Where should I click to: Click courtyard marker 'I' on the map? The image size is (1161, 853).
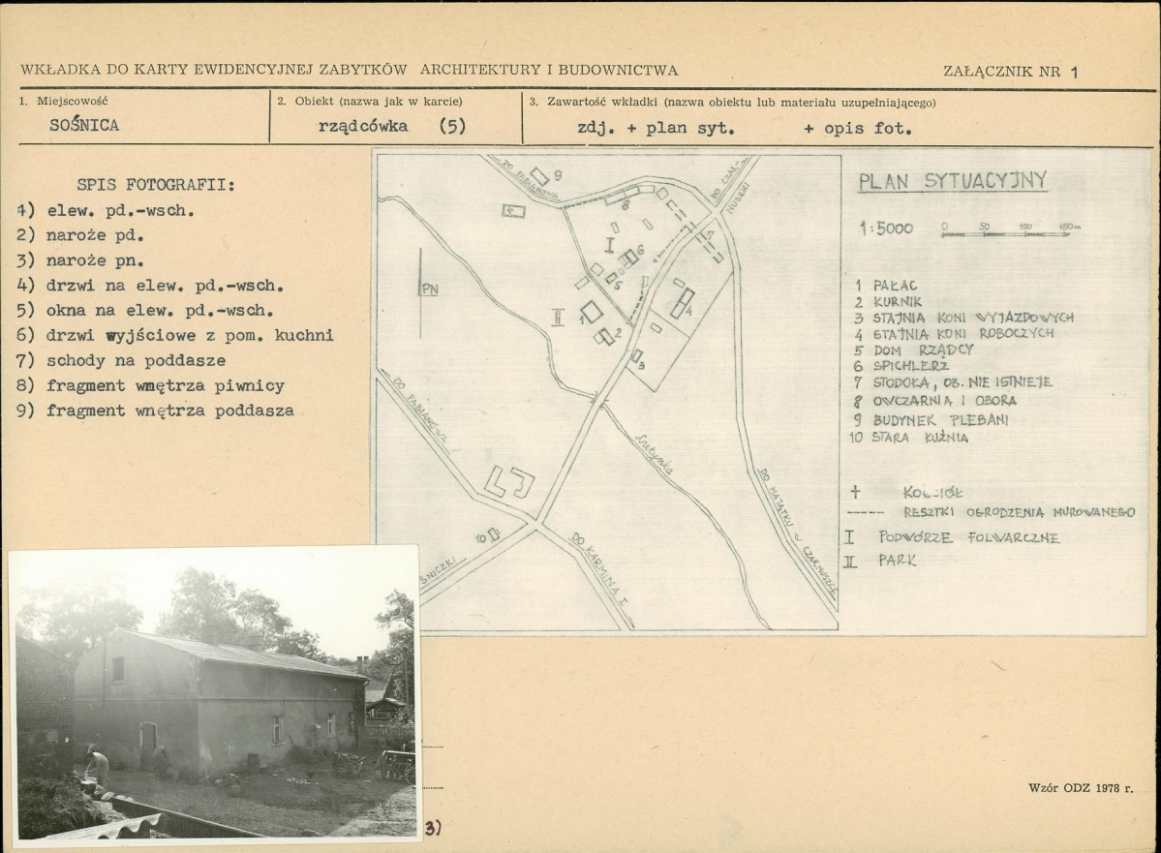pos(610,245)
